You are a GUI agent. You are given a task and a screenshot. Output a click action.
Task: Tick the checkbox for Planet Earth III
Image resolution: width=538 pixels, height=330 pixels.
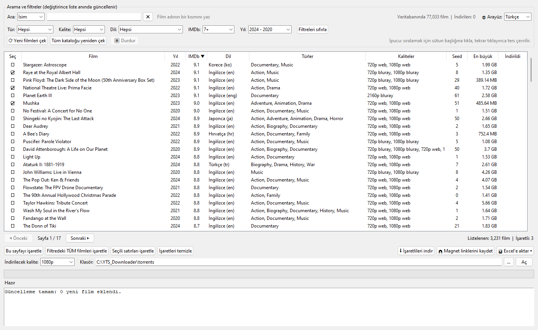pos(13,96)
